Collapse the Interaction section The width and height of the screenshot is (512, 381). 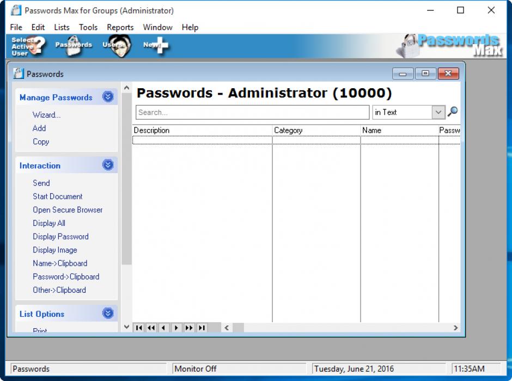pos(108,165)
